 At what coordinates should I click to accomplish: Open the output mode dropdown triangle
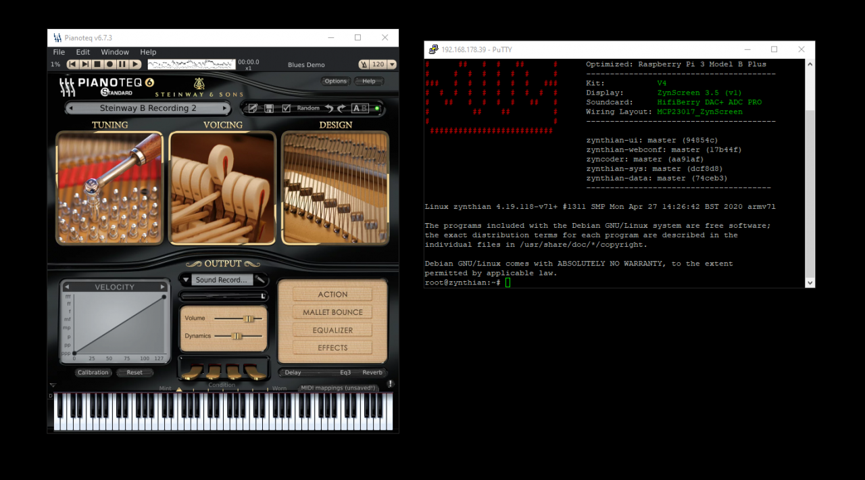click(186, 280)
